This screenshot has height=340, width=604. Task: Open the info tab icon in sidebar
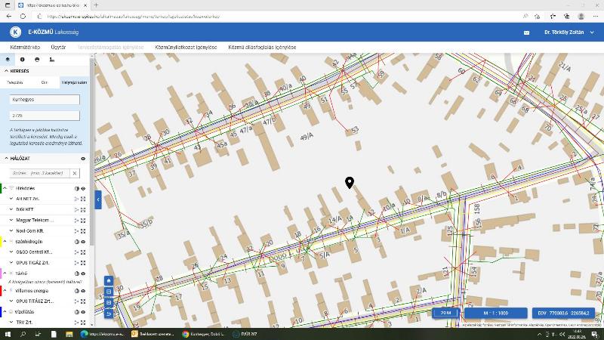point(23,60)
